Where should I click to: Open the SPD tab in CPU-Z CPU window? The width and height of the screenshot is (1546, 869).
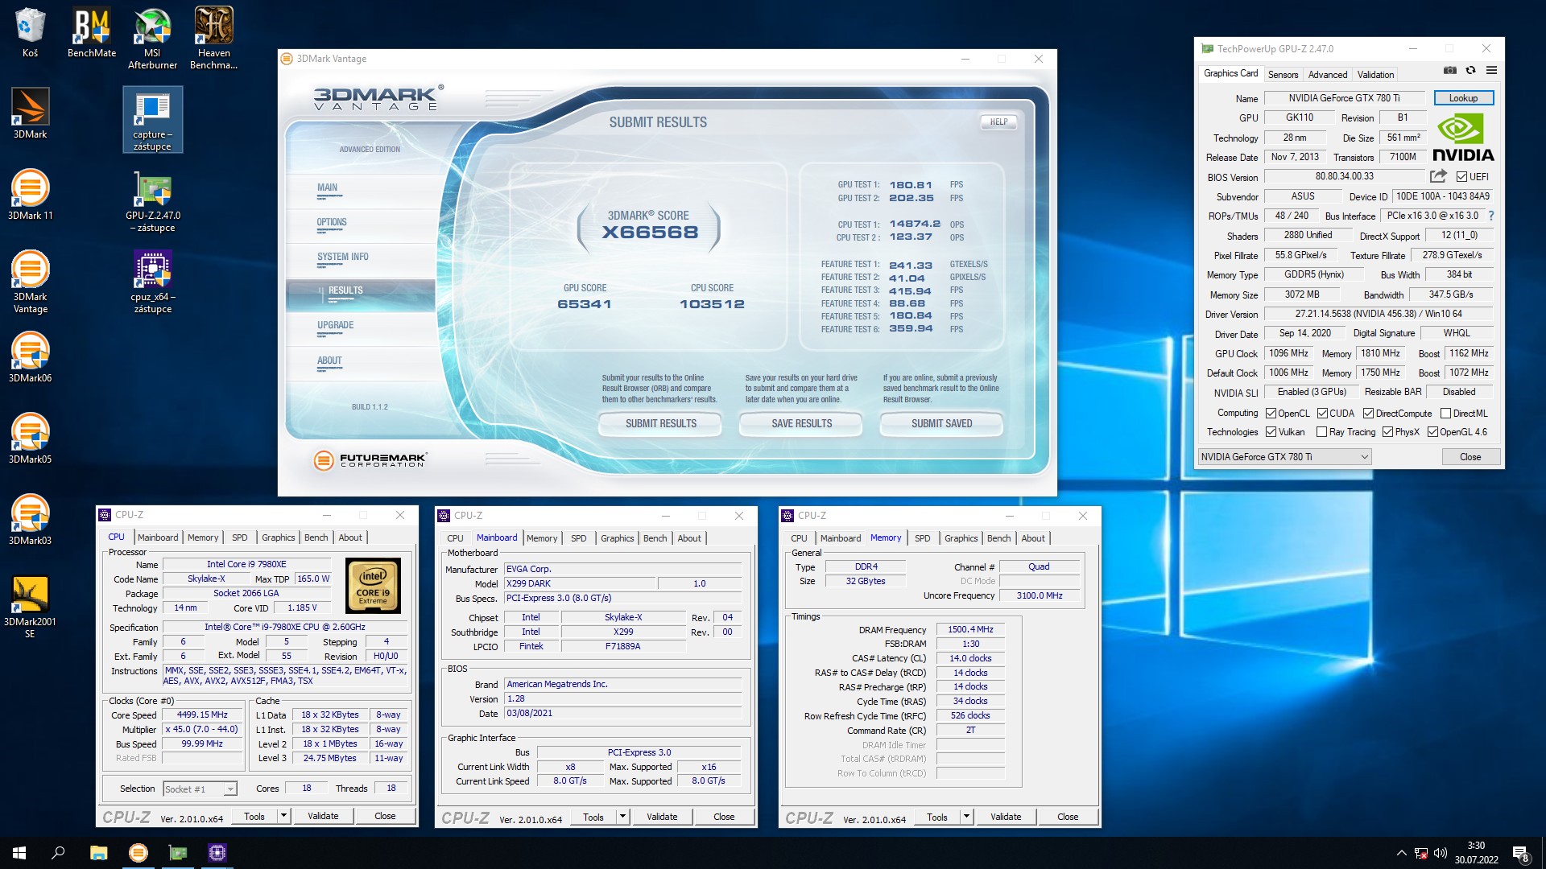239,537
